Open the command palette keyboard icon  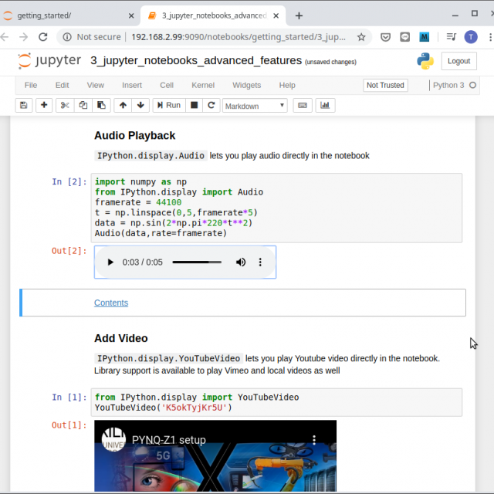point(303,105)
